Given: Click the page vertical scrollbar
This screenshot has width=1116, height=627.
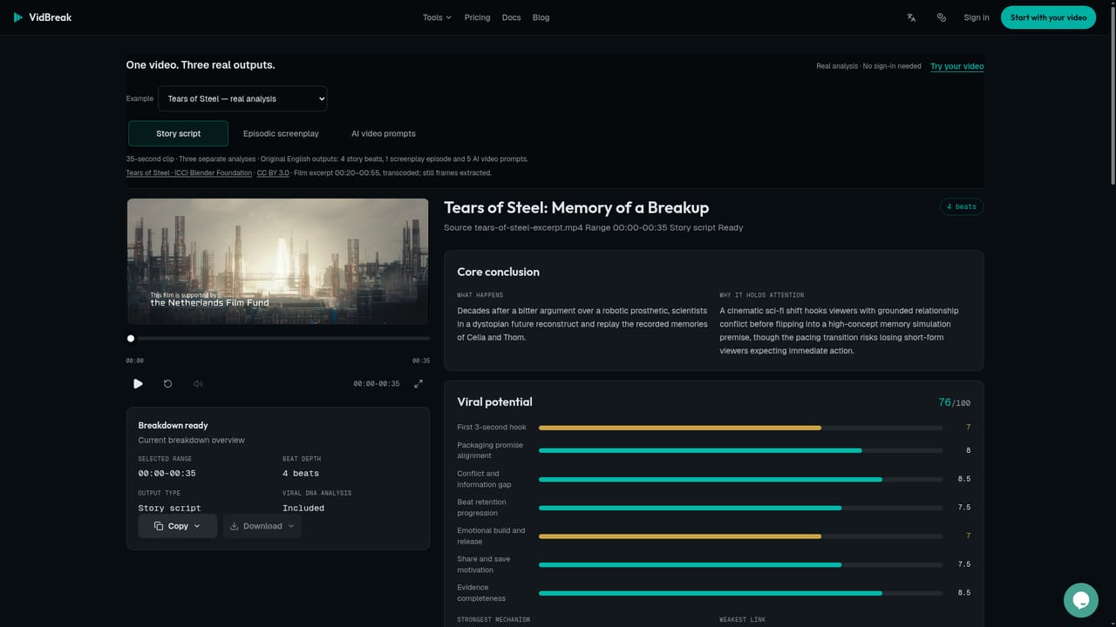Looking at the screenshot, I should tap(1112, 96).
